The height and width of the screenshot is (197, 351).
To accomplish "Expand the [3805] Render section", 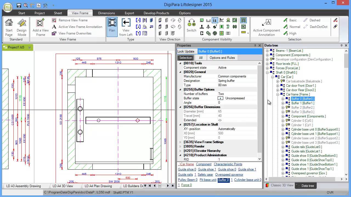I will pos(180,146).
